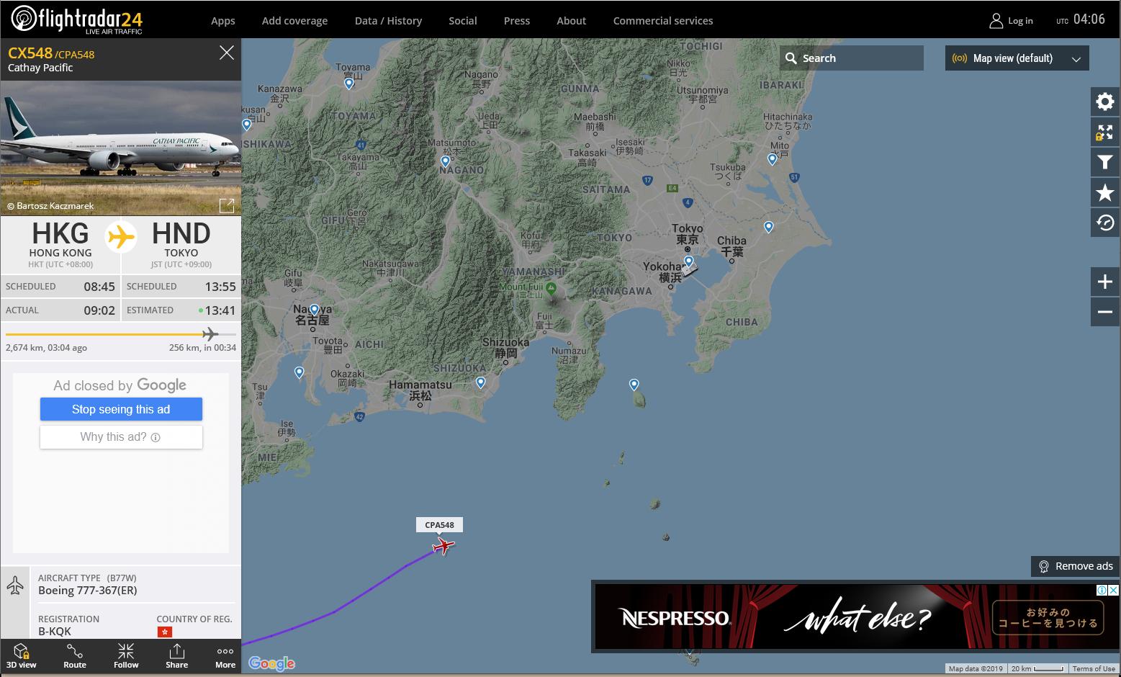Click the map Search field
The width and height of the screenshot is (1121, 677).
point(852,58)
